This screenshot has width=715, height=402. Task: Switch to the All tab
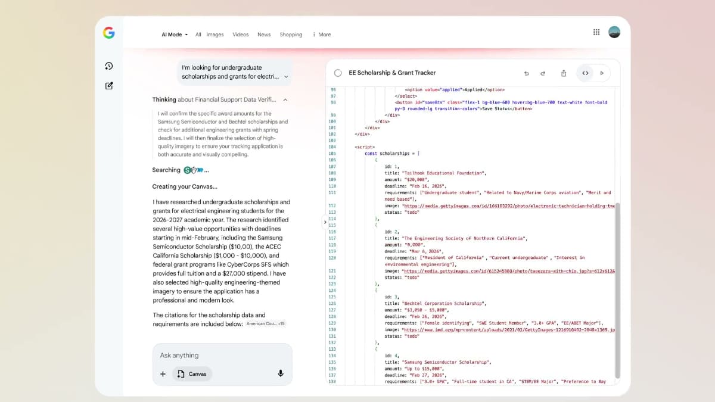click(198, 35)
